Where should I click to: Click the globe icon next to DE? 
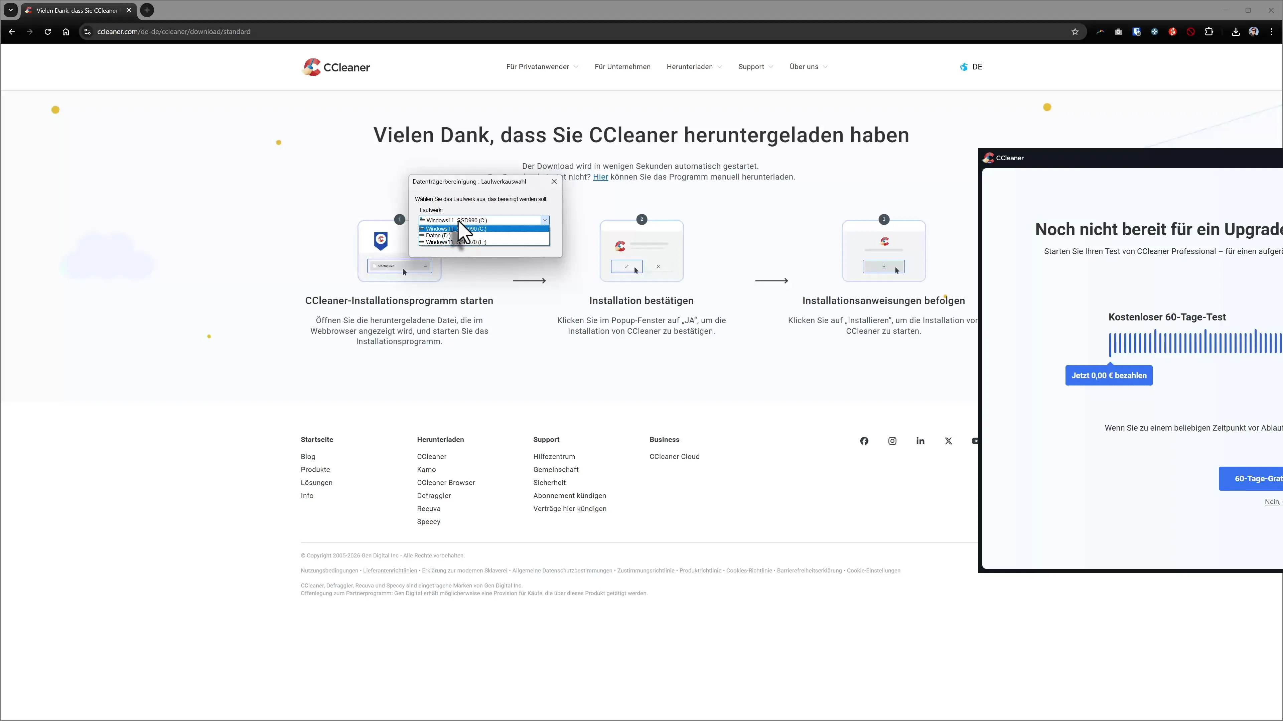[x=963, y=67]
